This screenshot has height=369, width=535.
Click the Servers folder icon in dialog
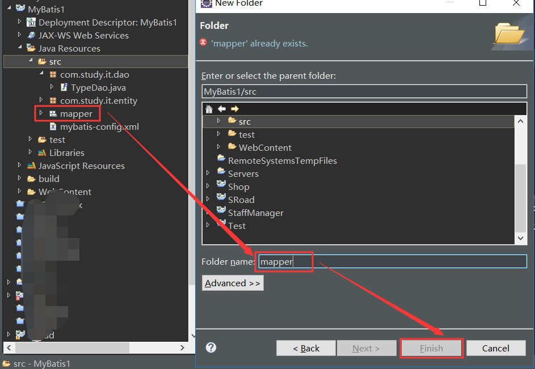(x=221, y=171)
